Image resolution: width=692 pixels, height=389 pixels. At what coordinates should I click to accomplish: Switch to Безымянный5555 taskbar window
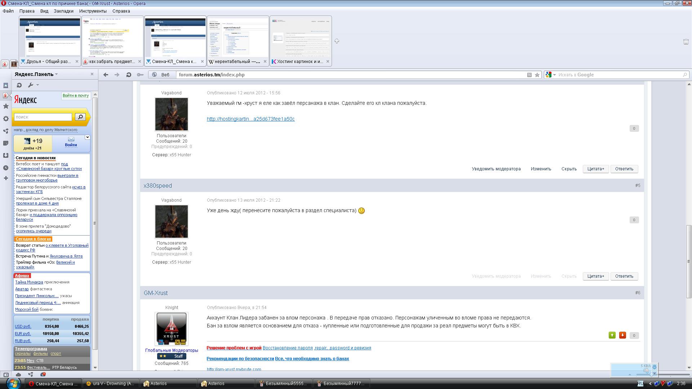pos(284,384)
